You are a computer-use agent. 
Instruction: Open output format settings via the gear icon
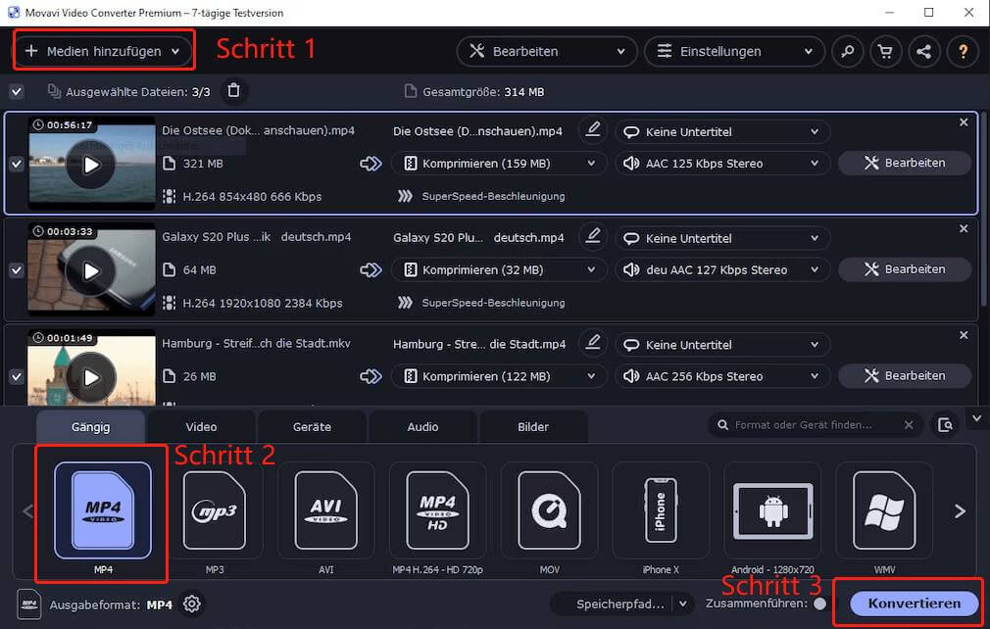[x=191, y=605]
